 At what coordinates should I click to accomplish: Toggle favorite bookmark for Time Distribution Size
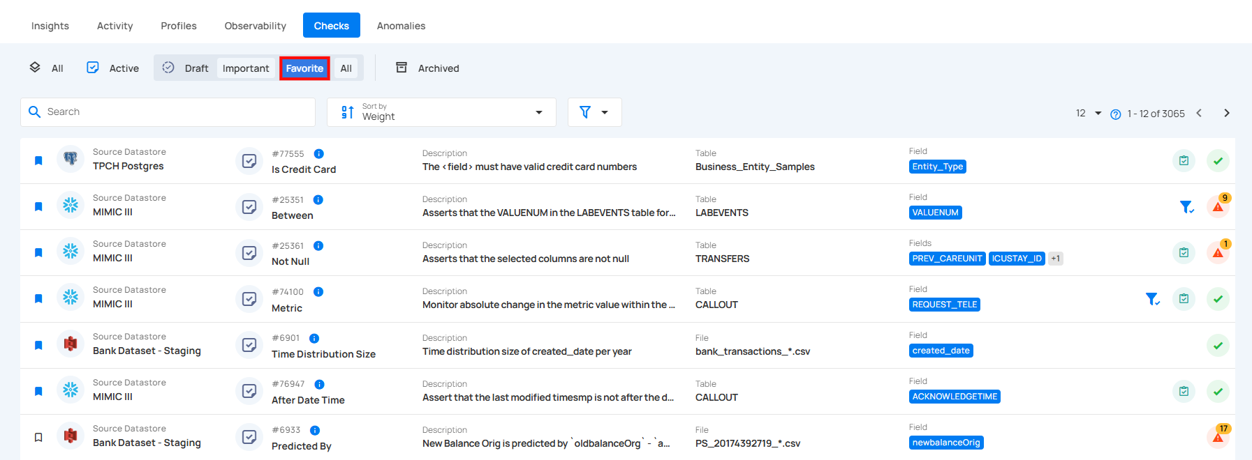click(x=38, y=346)
